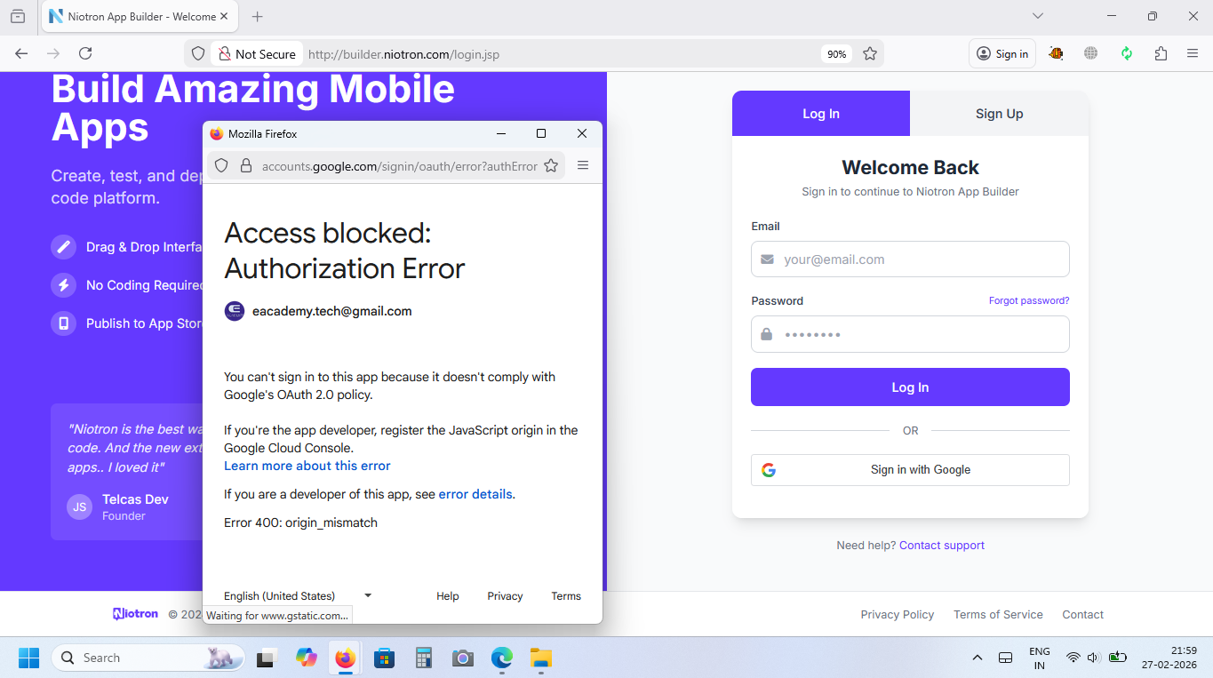Open the popup window's hamburger menu

tap(583, 165)
